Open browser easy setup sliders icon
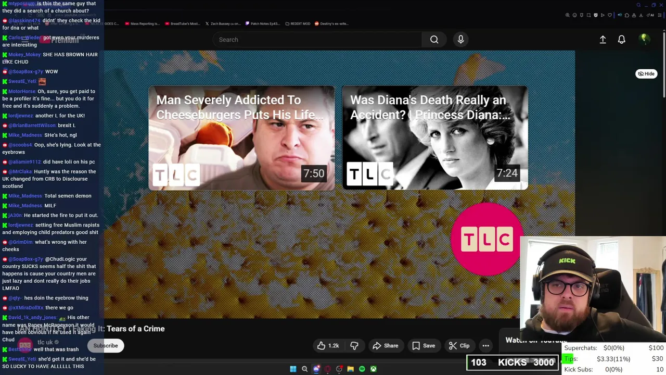 [660, 15]
